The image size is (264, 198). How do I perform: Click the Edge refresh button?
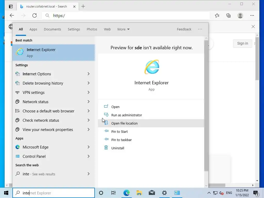tap(35, 15)
